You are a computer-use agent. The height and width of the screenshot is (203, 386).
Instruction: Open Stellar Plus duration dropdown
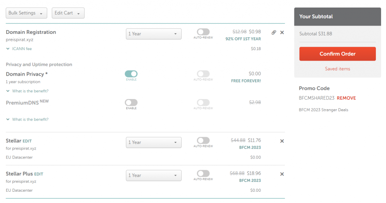(x=153, y=176)
